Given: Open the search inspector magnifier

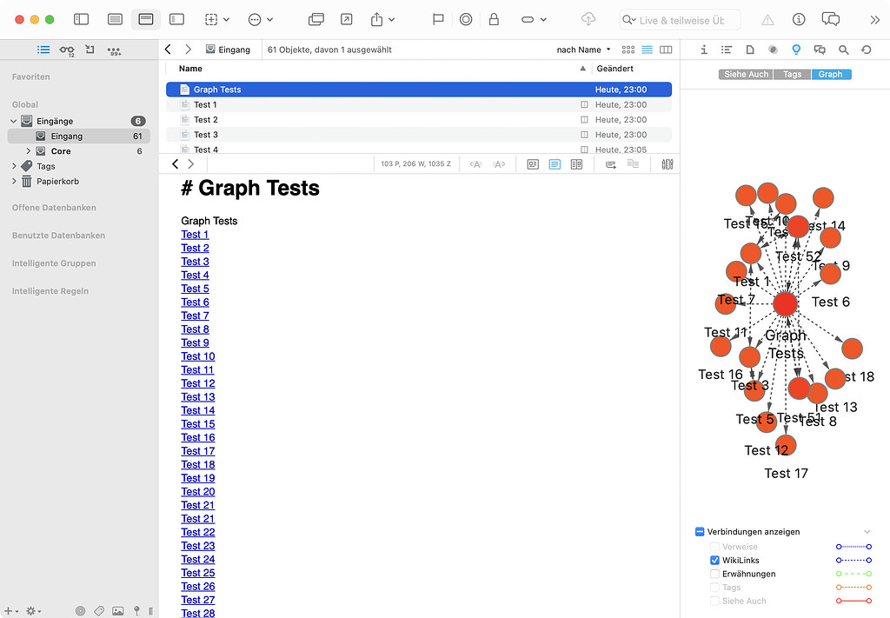Looking at the screenshot, I should [842, 50].
